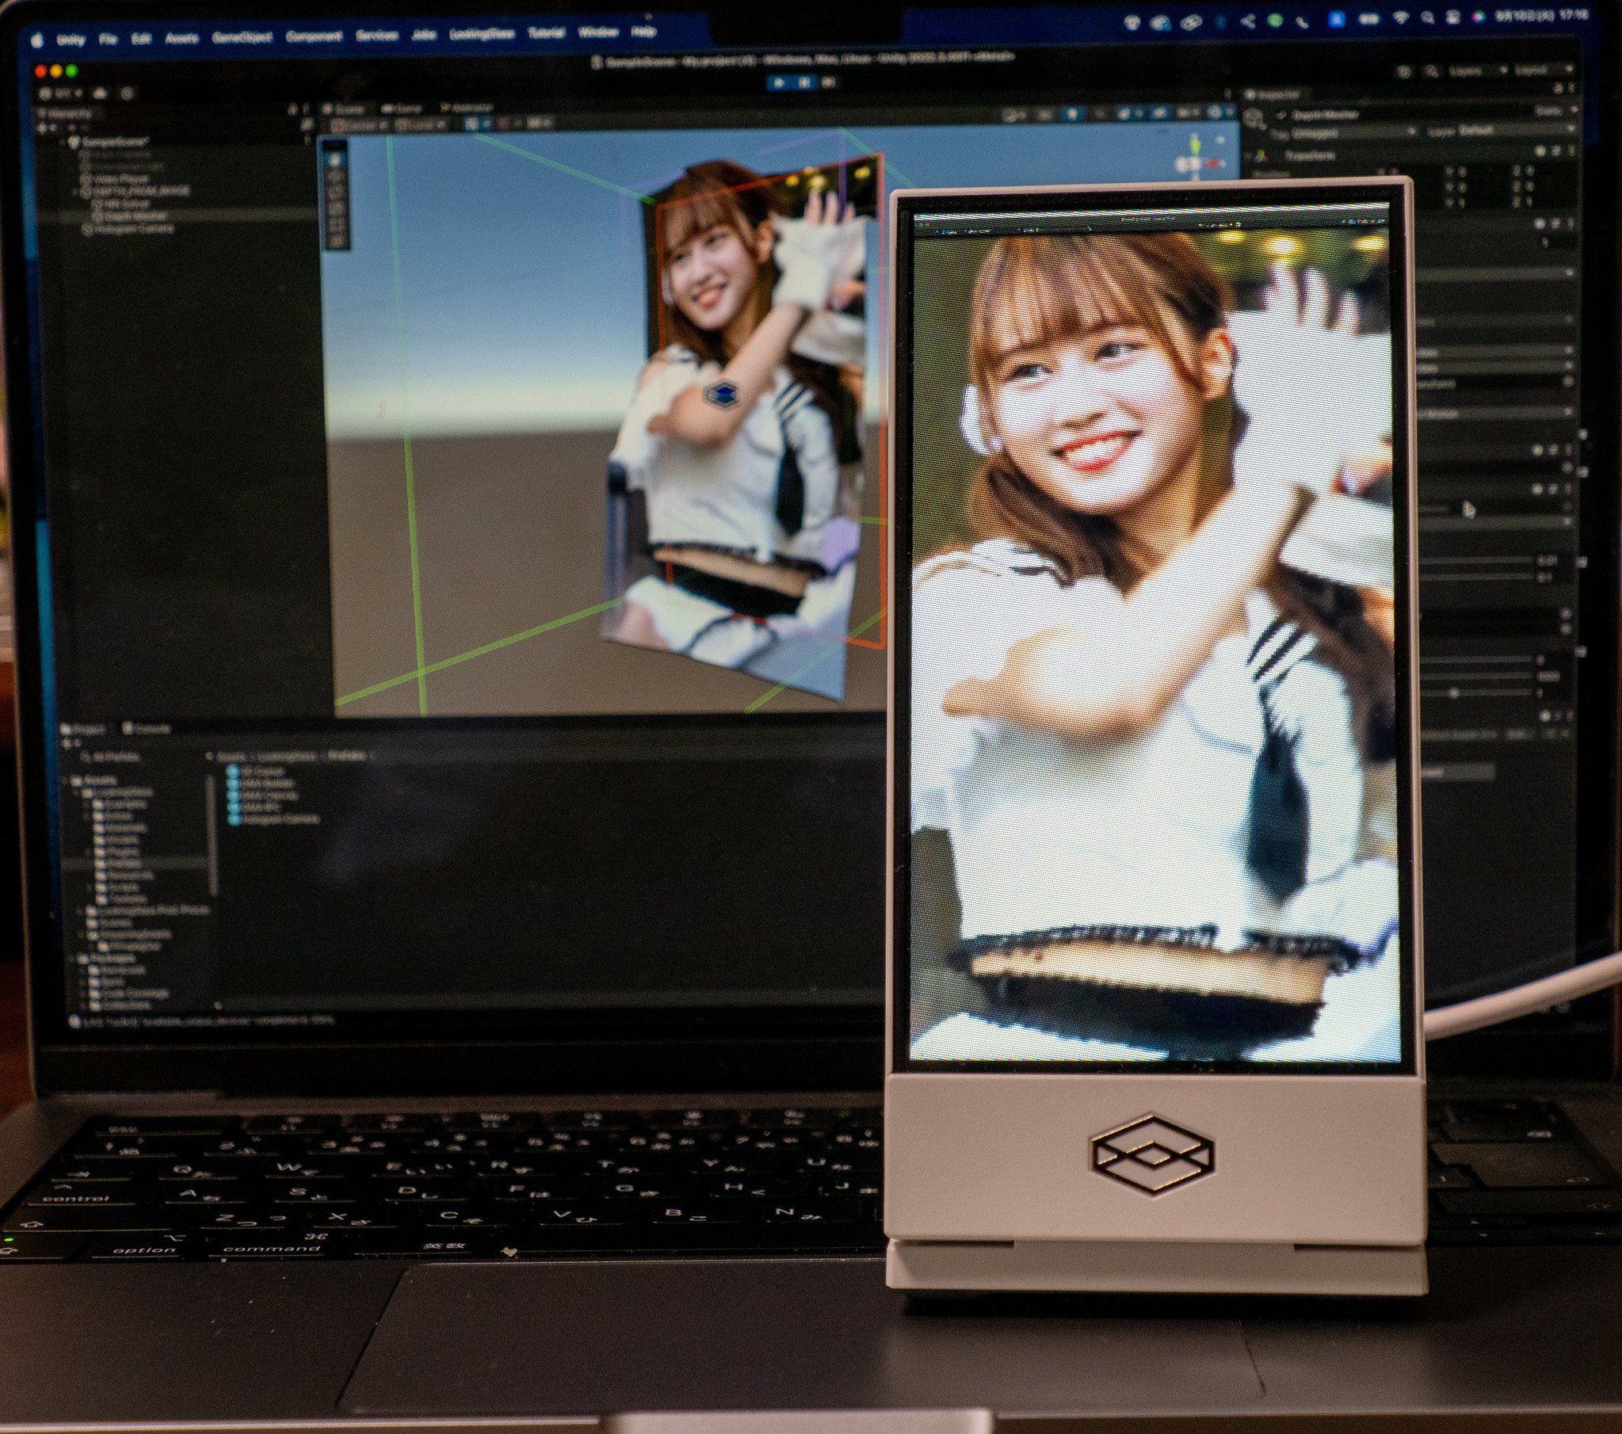Click the Pause button in Unity toolbar
Image resolution: width=1622 pixels, height=1434 pixels.
[x=803, y=82]
